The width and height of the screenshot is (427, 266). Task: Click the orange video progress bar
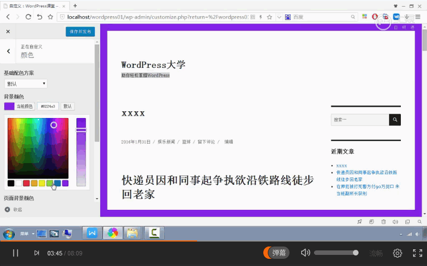pyautogui.click(x=99, y=240)
